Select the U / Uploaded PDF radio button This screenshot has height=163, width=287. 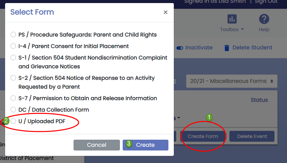click(x=13, y=121)
